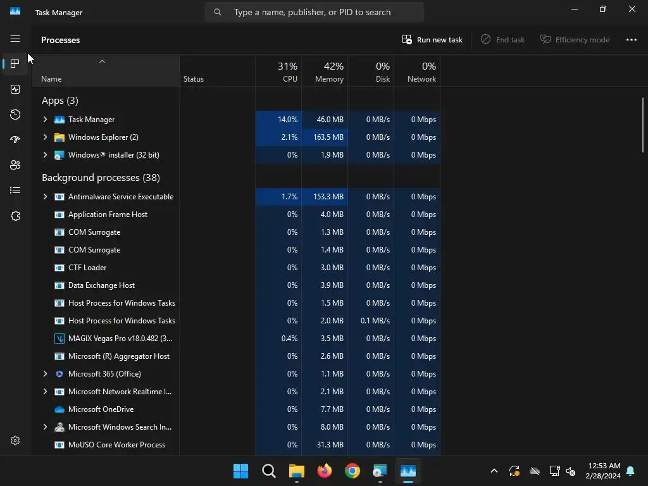Click the search box in title bar
This screenshot has width=648, height=486.
(x=315, y=12)
